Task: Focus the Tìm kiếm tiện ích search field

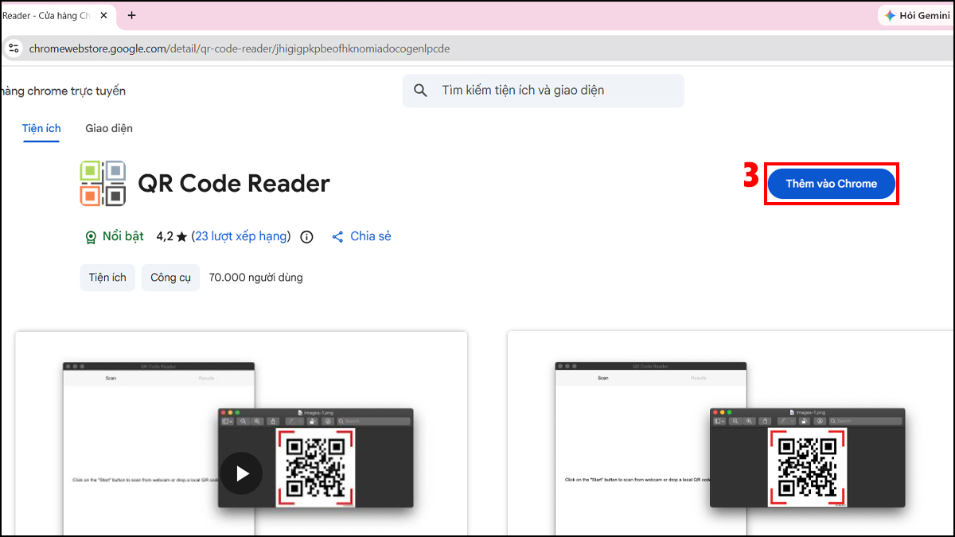Action: (x=543, y=91)
